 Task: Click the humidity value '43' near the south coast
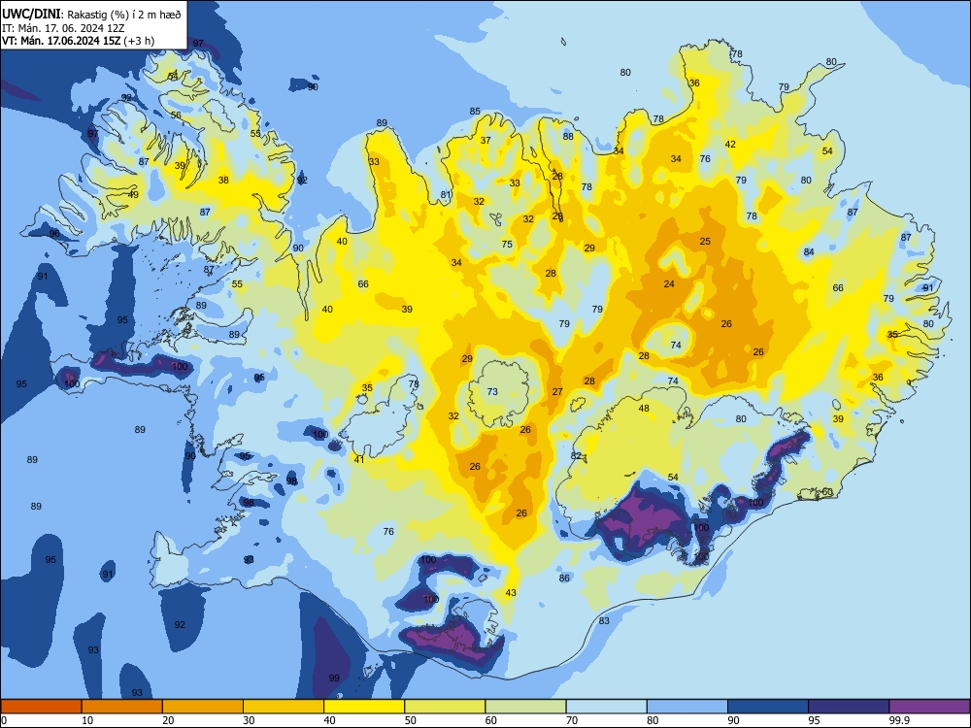511,592
